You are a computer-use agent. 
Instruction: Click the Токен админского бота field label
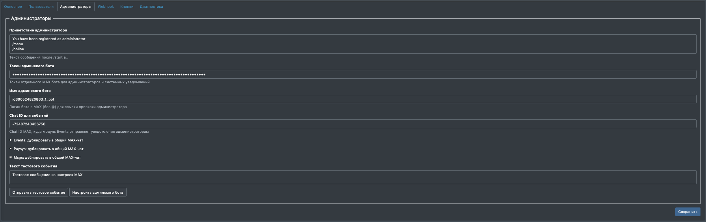point(32,66)
